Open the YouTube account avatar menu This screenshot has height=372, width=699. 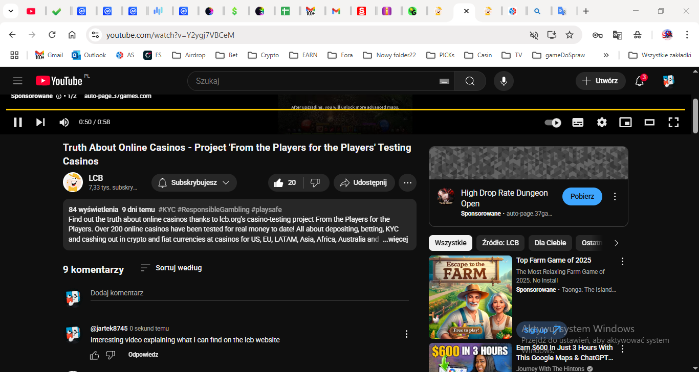point(668,81)
